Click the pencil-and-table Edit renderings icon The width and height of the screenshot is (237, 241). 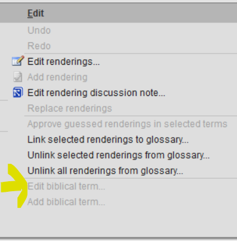pos(18,61)
